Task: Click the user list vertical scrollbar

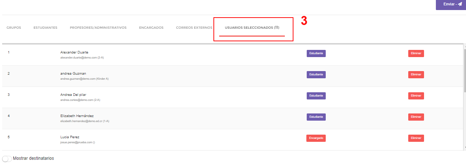Action: [465, 70]
